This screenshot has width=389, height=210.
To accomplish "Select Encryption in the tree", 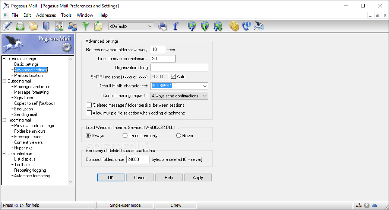I will pyautogui.click(x=23, y=109).
